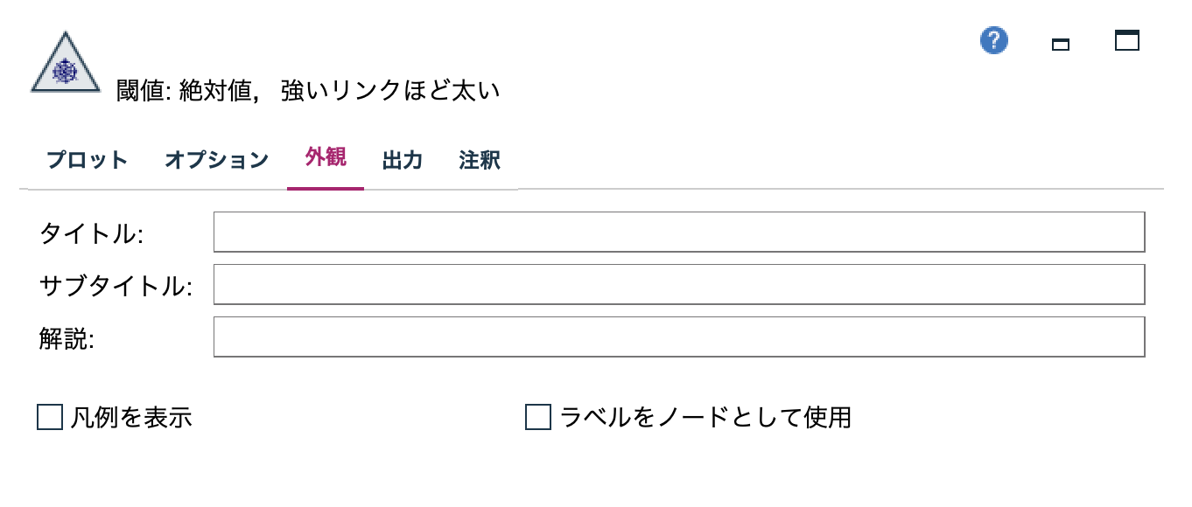This screenshot has height=507, width=1192.
Task: Select the 外観 tab
Action: tap(325, 160)
